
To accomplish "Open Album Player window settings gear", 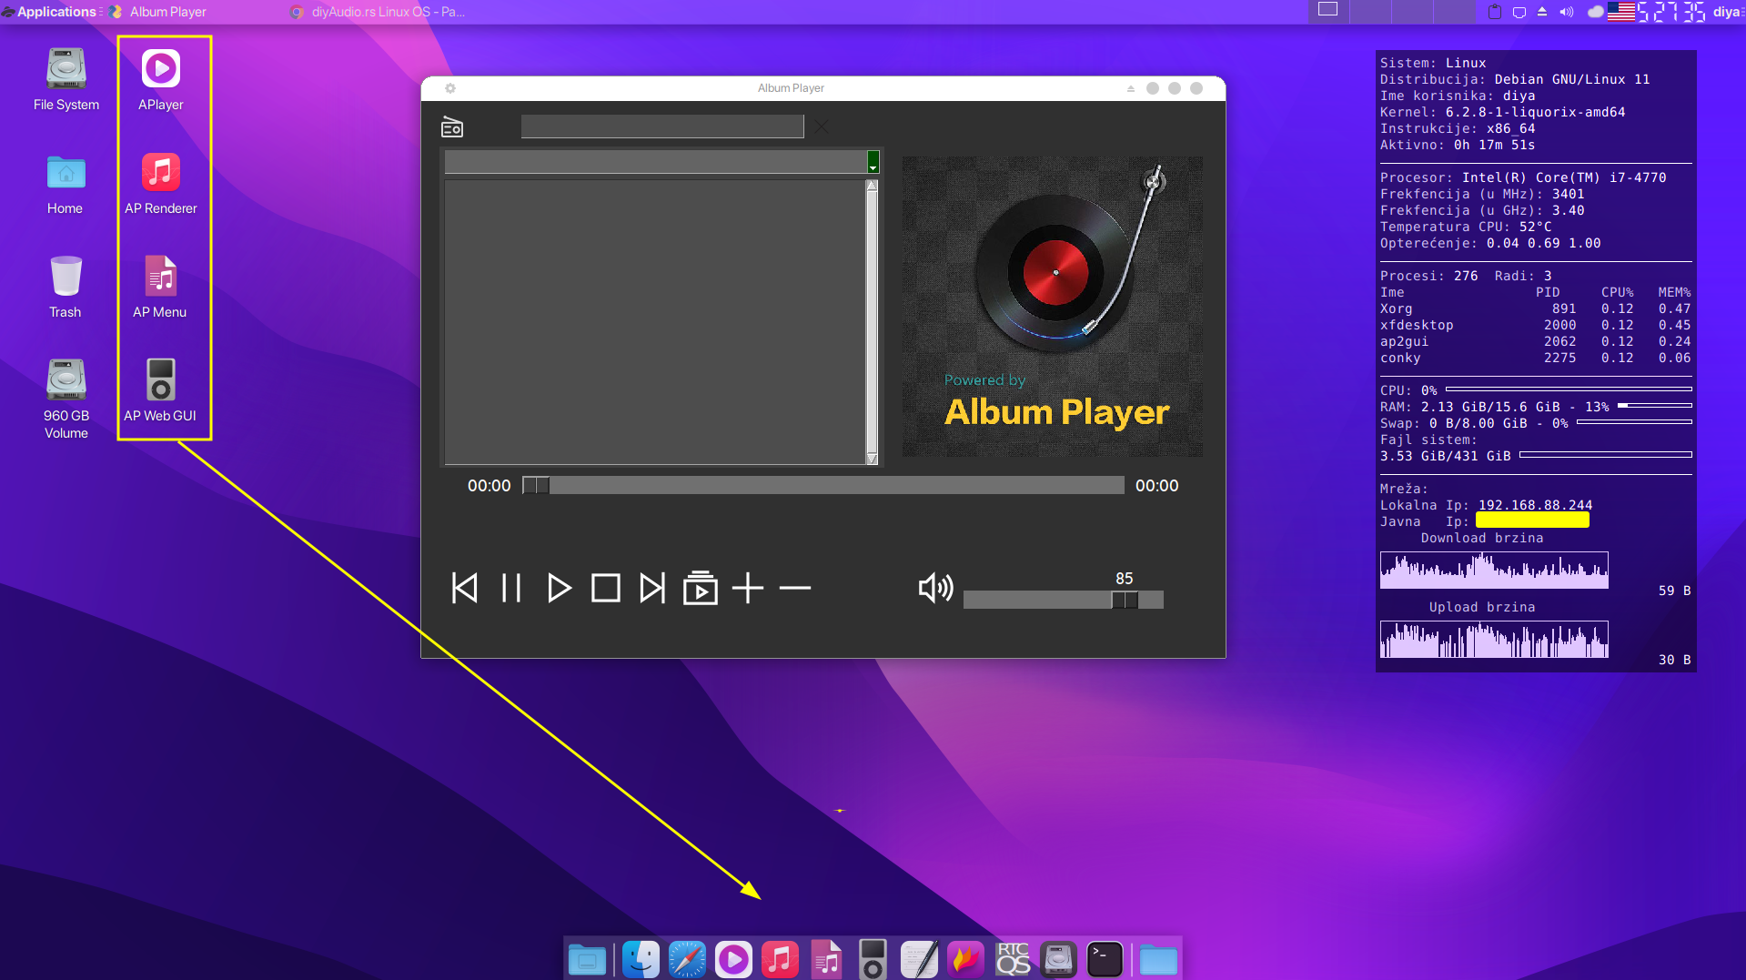I will tap(450, 88).
